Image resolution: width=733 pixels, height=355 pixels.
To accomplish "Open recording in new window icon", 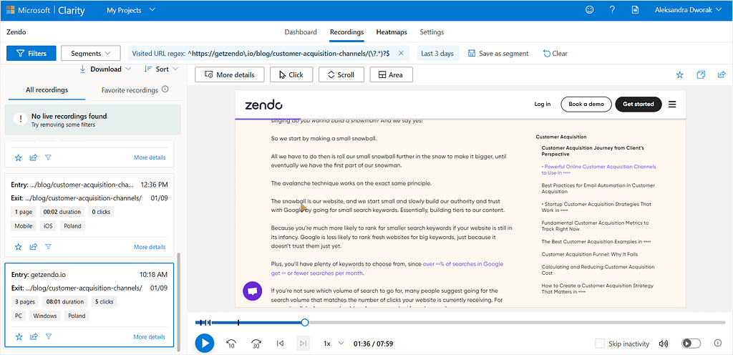I will tap(701, 74).
